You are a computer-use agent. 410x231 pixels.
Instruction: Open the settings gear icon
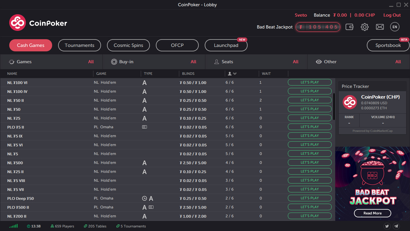pos(364,27)
